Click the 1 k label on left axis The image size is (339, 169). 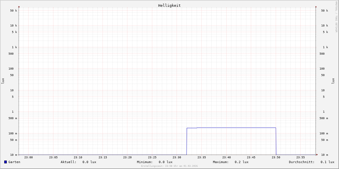point(14,47)
